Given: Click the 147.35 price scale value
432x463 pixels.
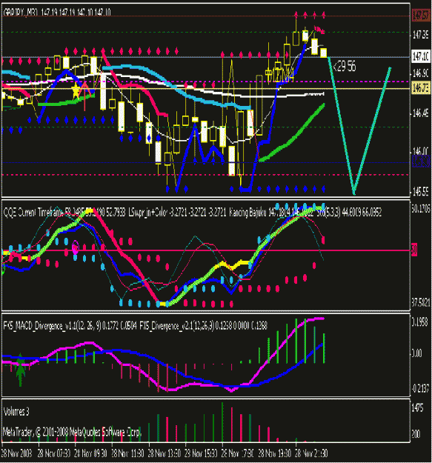Looking at the screenshot, I should [420, 35].
